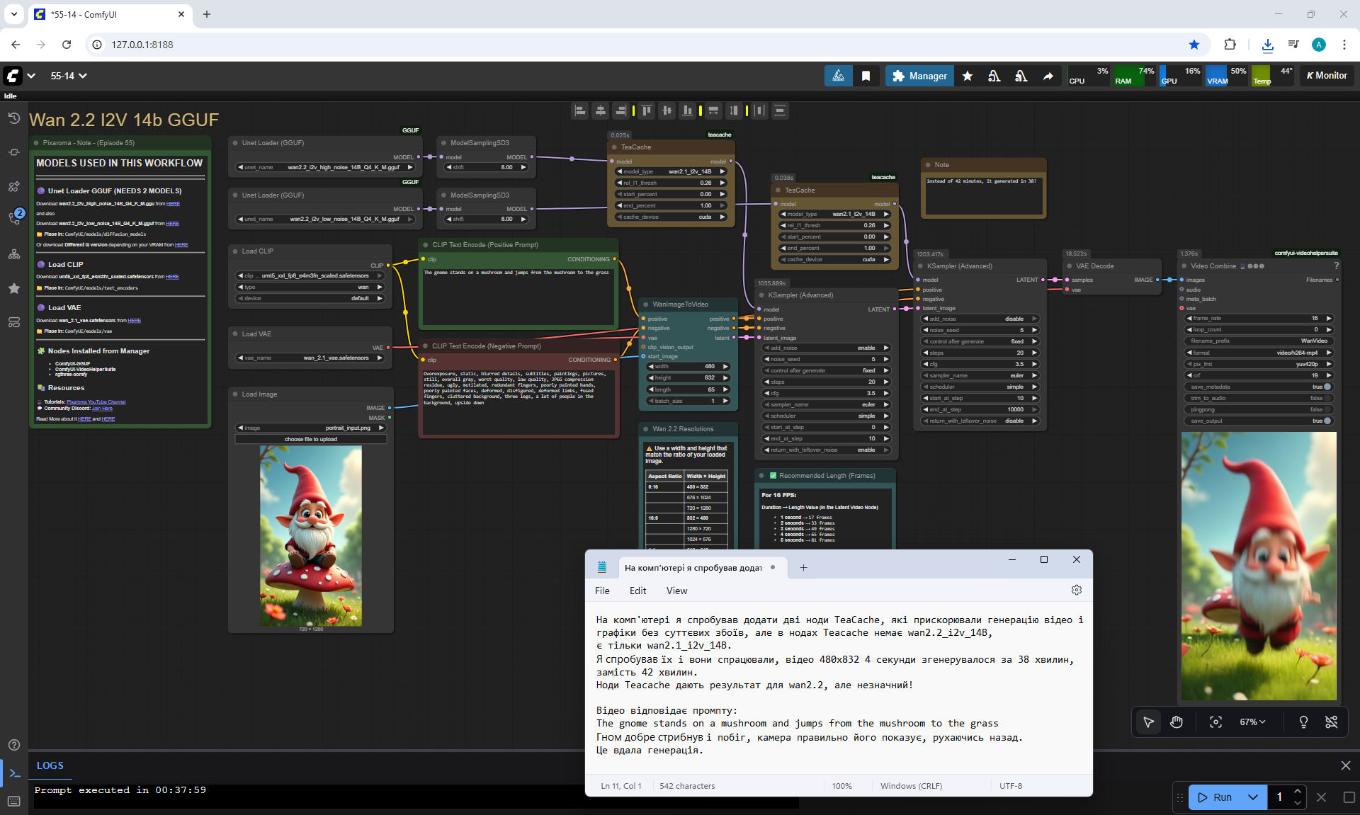The height and width of the screenshot is (815, 1360).
Task: Activate the hand pan tool
Action: coord(1177,722)
